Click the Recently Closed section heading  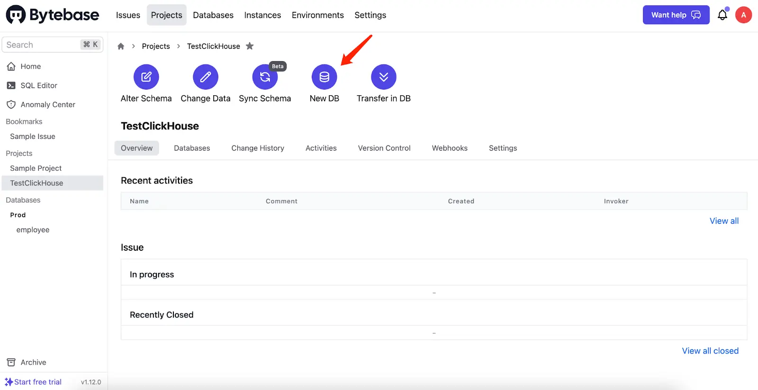[x=162, y=315]
